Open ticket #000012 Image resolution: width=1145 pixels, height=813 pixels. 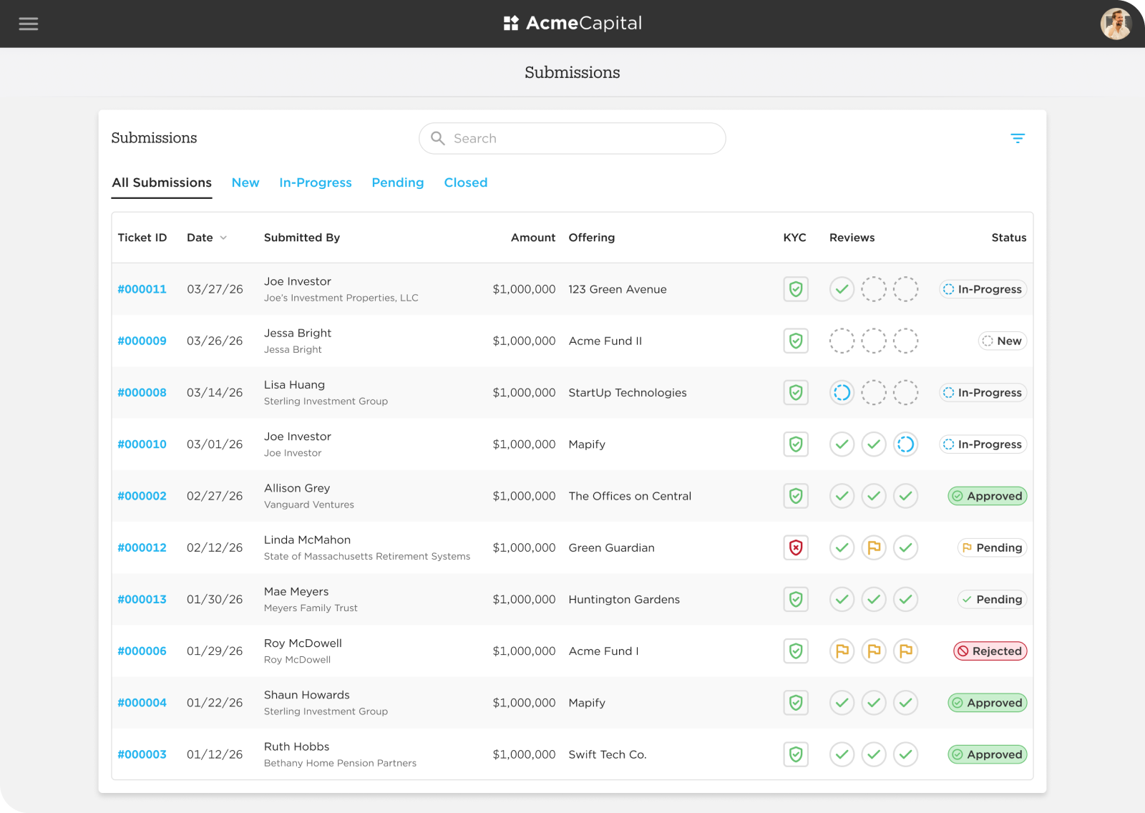142,547
